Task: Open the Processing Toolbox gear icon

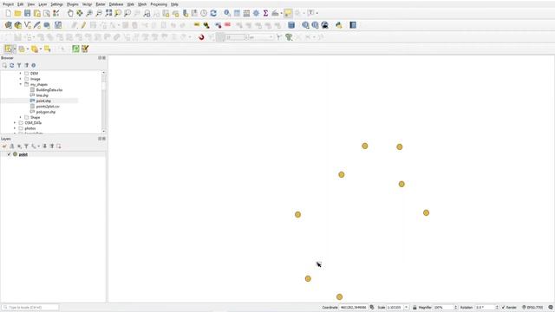Action: (256, 14)
